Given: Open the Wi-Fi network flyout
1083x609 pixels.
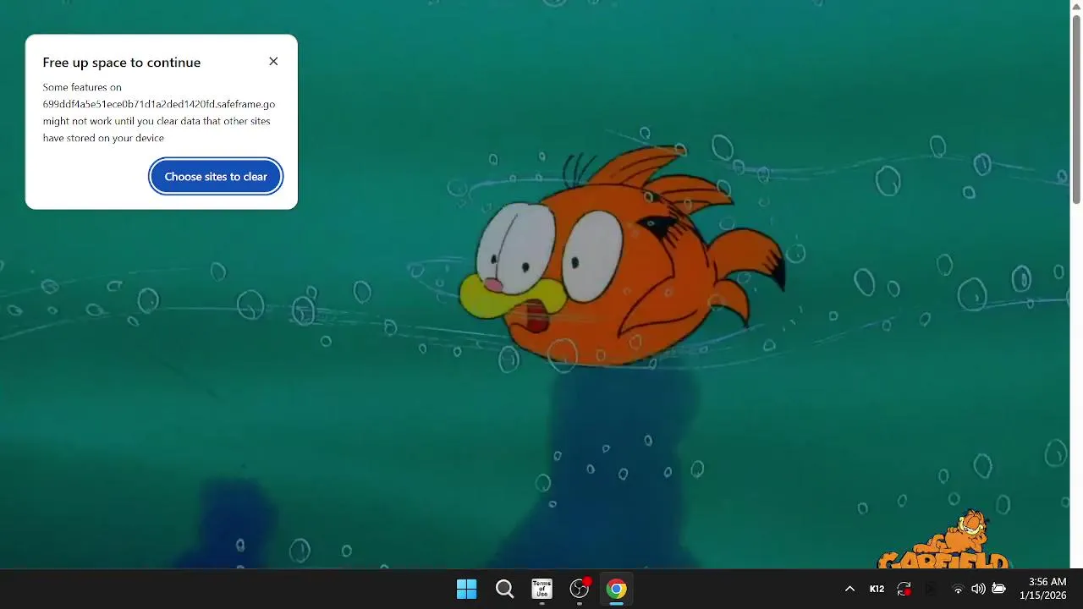Looking at the screenshot, I should (958, 589).
